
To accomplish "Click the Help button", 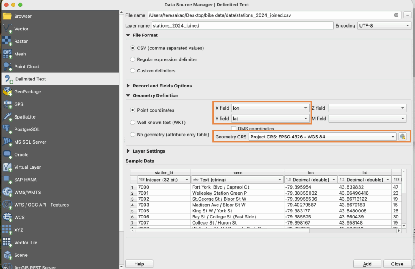I will coord(139,264).
